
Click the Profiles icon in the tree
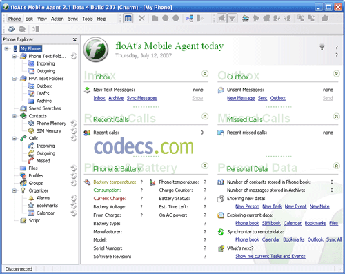[x=23, y=175]
